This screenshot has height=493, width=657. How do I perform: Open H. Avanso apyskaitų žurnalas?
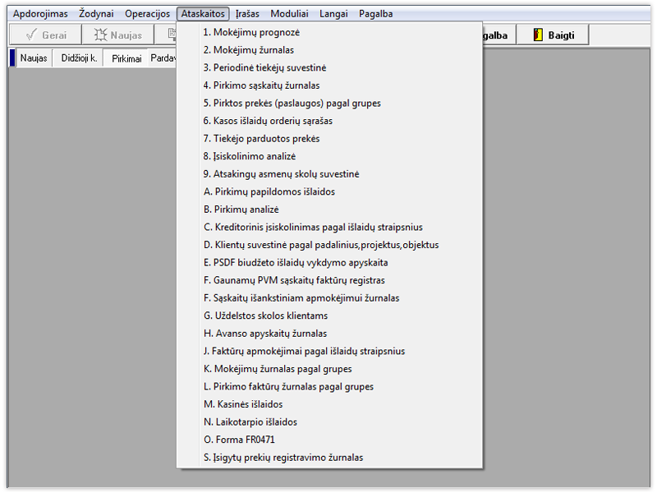tap(329, 334)
